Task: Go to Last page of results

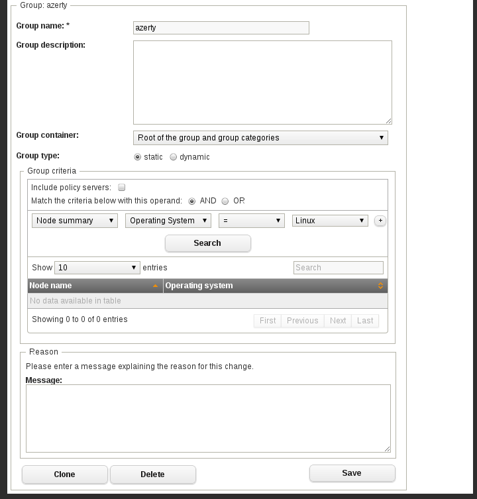Action: (365, 321)
